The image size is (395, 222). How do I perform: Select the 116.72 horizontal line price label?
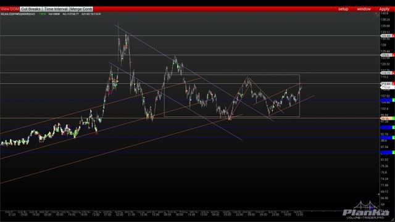tap(386, 73)
